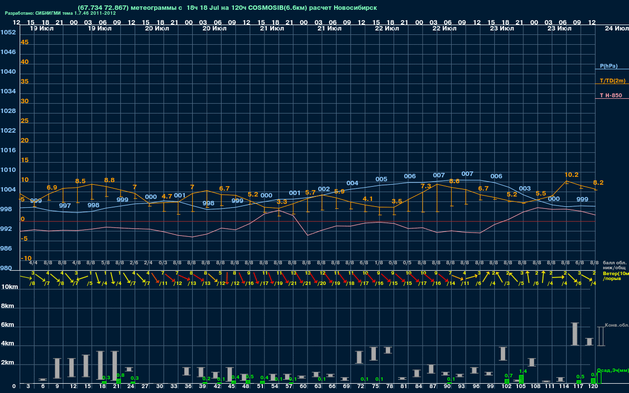
Task: Click the 3.5 temperature value
Action: point(397,201)
